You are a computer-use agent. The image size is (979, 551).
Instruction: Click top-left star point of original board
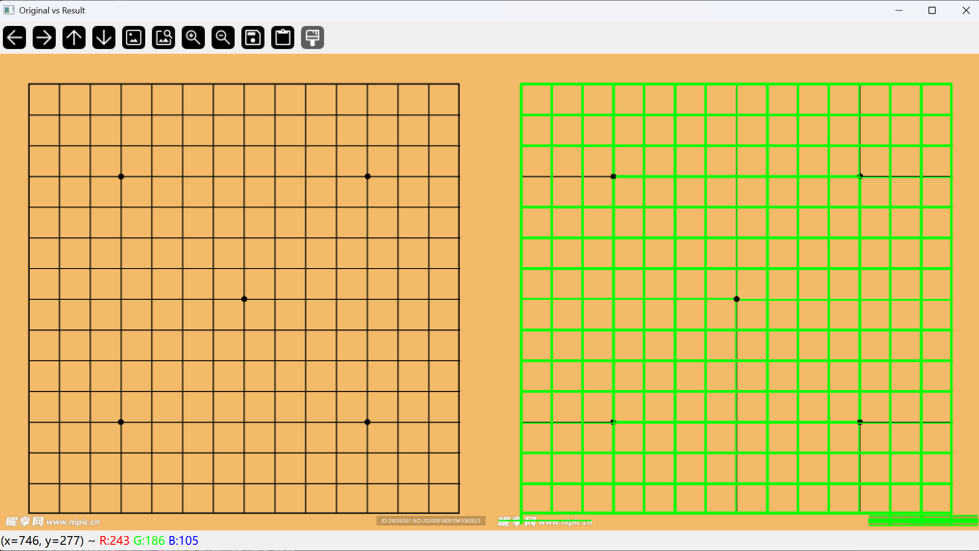click(121, 176)
